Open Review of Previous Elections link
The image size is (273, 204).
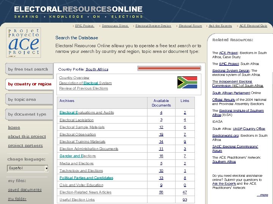(x=83, y=88)
